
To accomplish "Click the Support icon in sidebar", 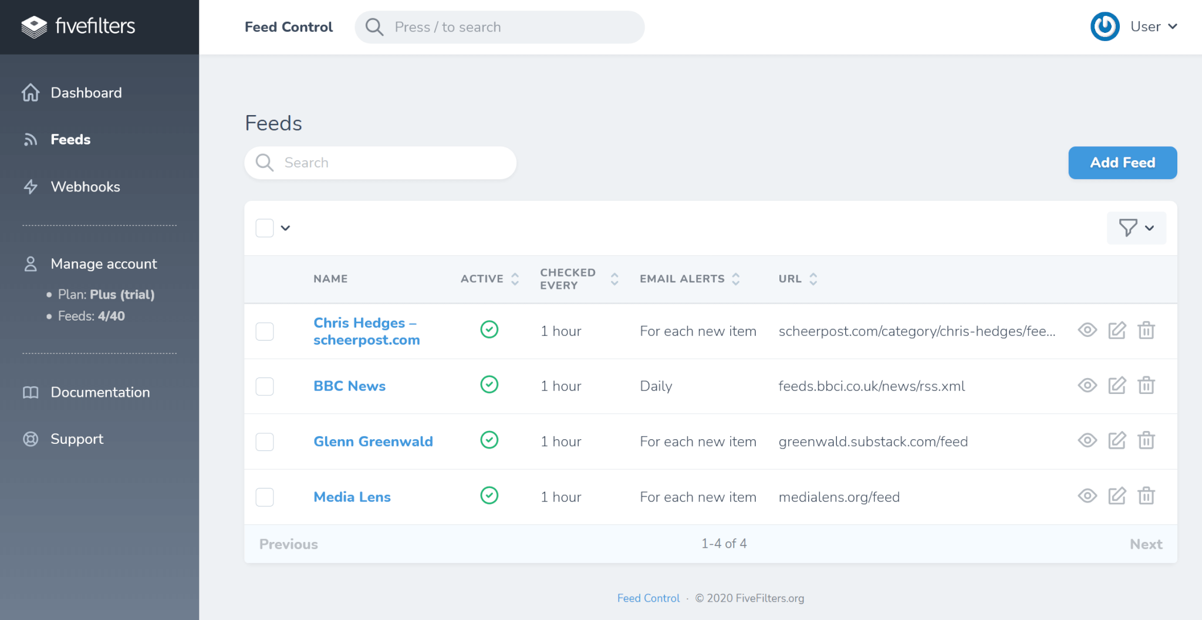I will point(30,439).
